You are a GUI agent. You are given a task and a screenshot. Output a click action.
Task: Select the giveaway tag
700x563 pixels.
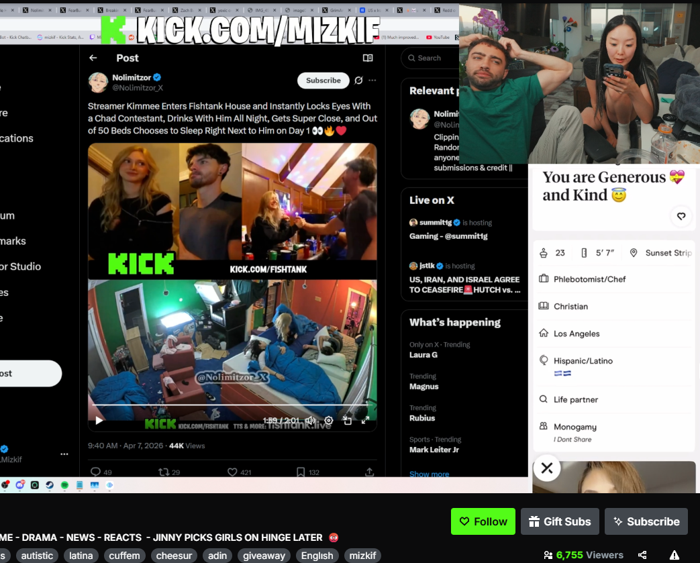tap(264, 556)
